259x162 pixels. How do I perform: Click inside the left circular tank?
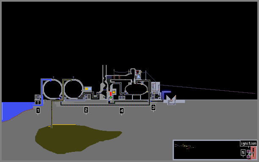click(x=52, y=89)
